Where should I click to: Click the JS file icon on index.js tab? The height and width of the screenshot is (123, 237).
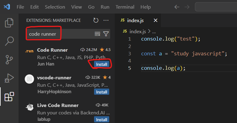[x=123, y=20]
